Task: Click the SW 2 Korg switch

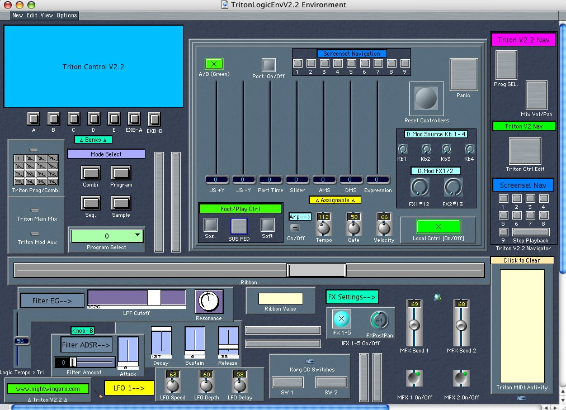Action: click(x=331, y=382)
